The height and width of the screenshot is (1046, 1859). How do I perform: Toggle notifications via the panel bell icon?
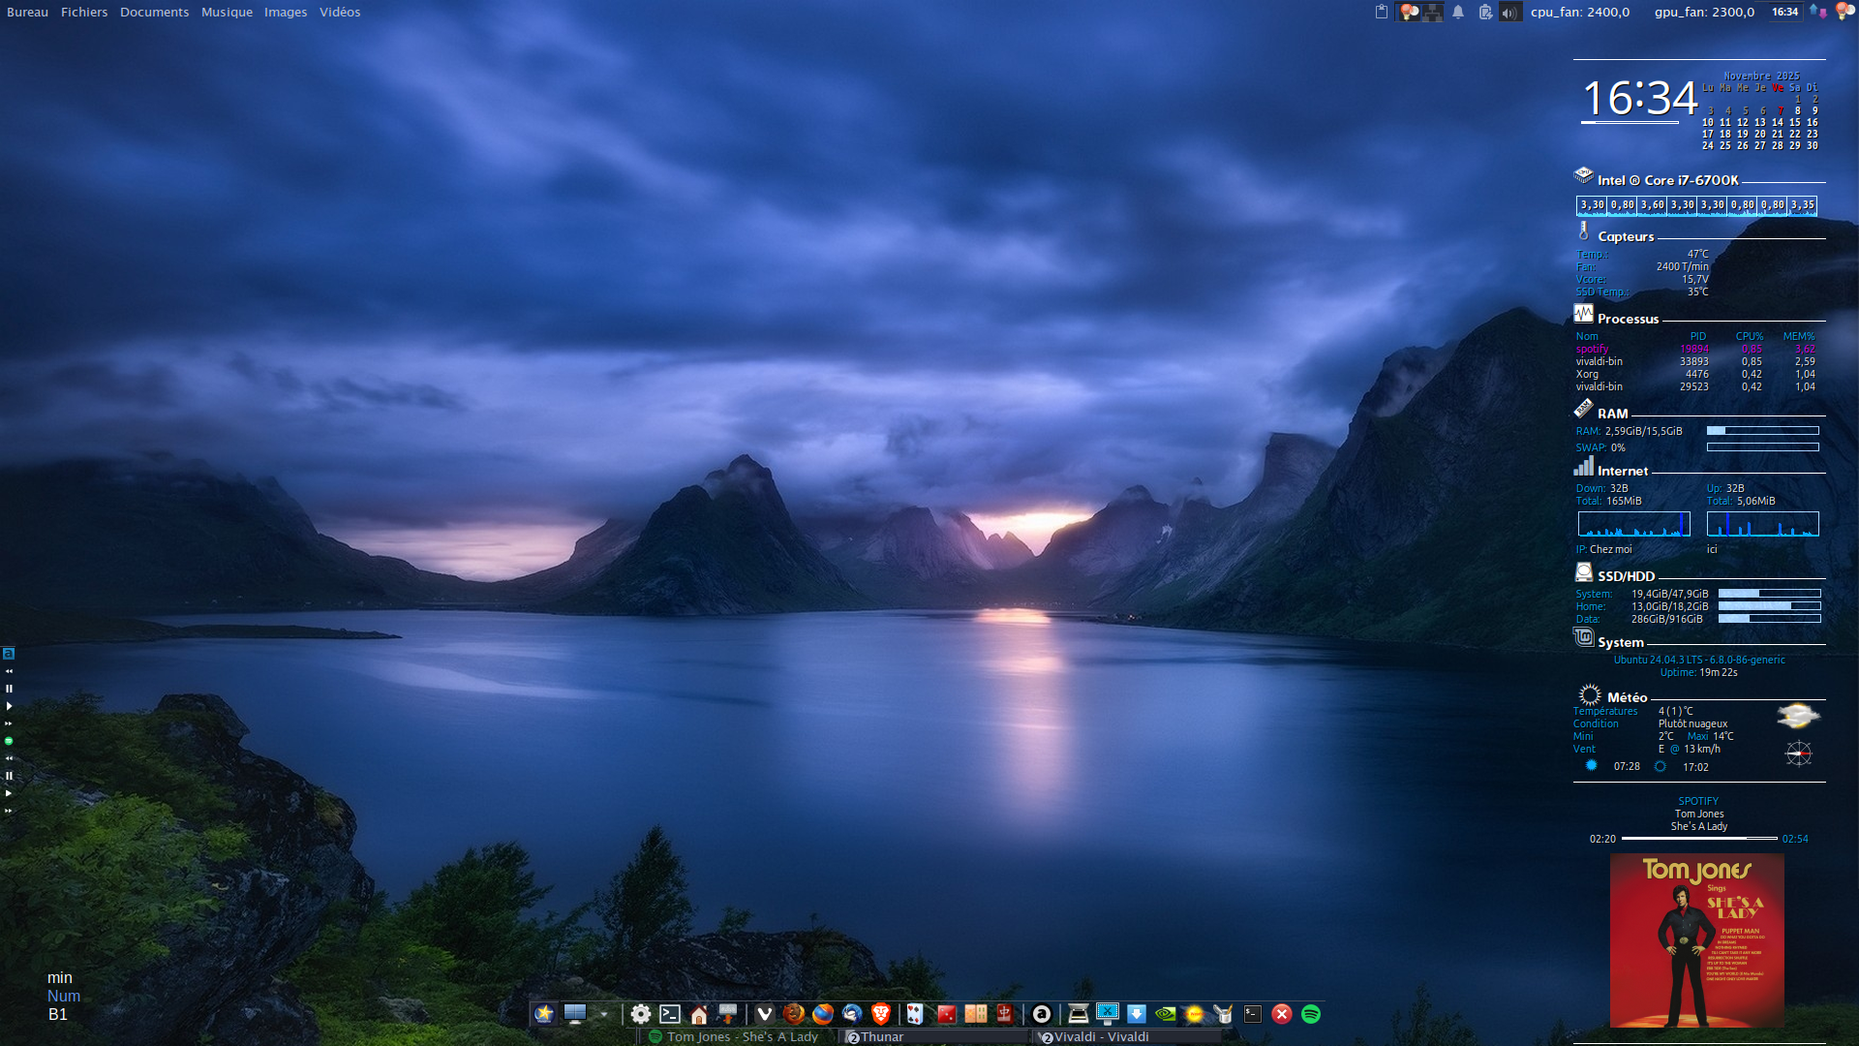point(1458,13)
